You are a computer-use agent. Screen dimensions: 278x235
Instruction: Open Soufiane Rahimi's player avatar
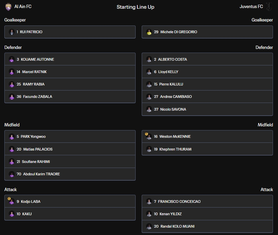tap(12, 162)
